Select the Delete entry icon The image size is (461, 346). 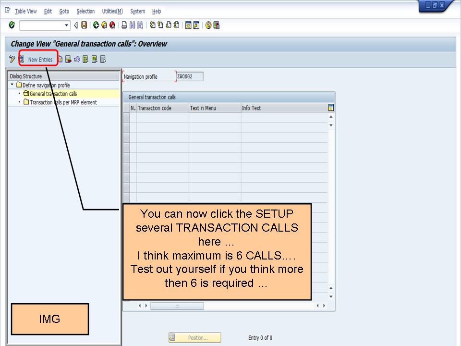(68, 59)
